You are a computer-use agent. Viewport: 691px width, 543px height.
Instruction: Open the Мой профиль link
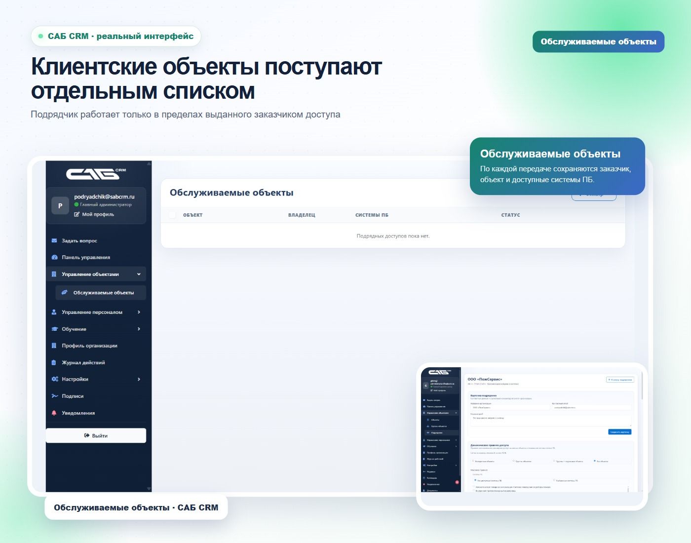click(94, 215)
